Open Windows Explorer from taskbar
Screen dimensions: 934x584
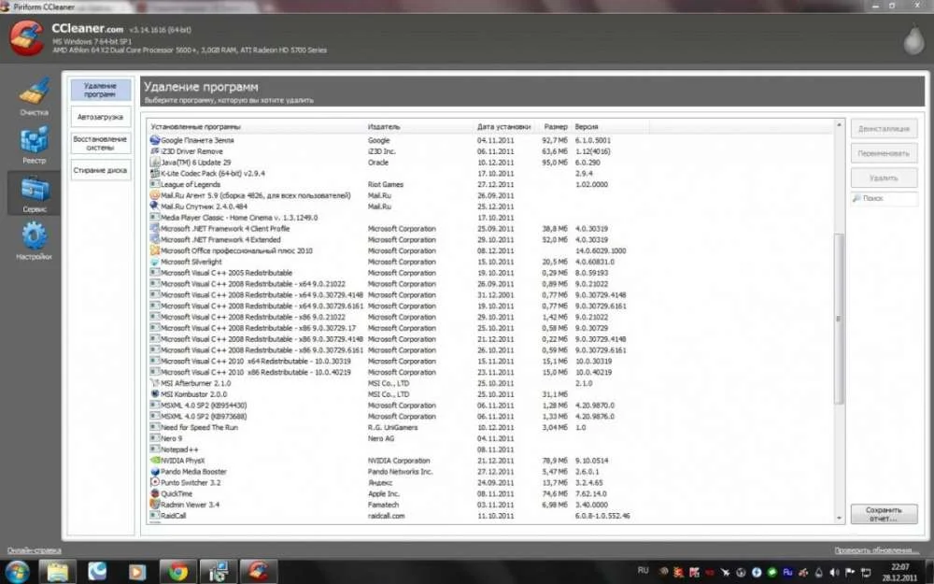click(x=58, y=572)
